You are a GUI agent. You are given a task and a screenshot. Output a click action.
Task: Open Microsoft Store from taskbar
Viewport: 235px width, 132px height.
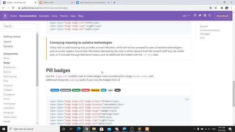coord(102,129)
